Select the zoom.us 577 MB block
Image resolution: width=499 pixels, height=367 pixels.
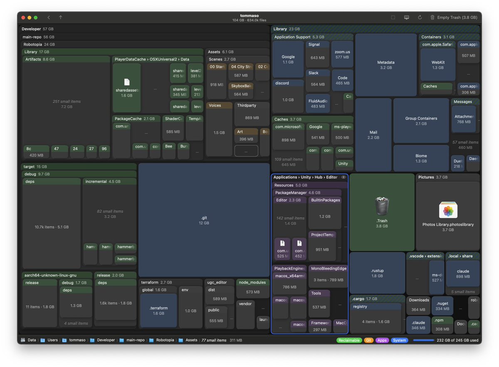(342, 54)
